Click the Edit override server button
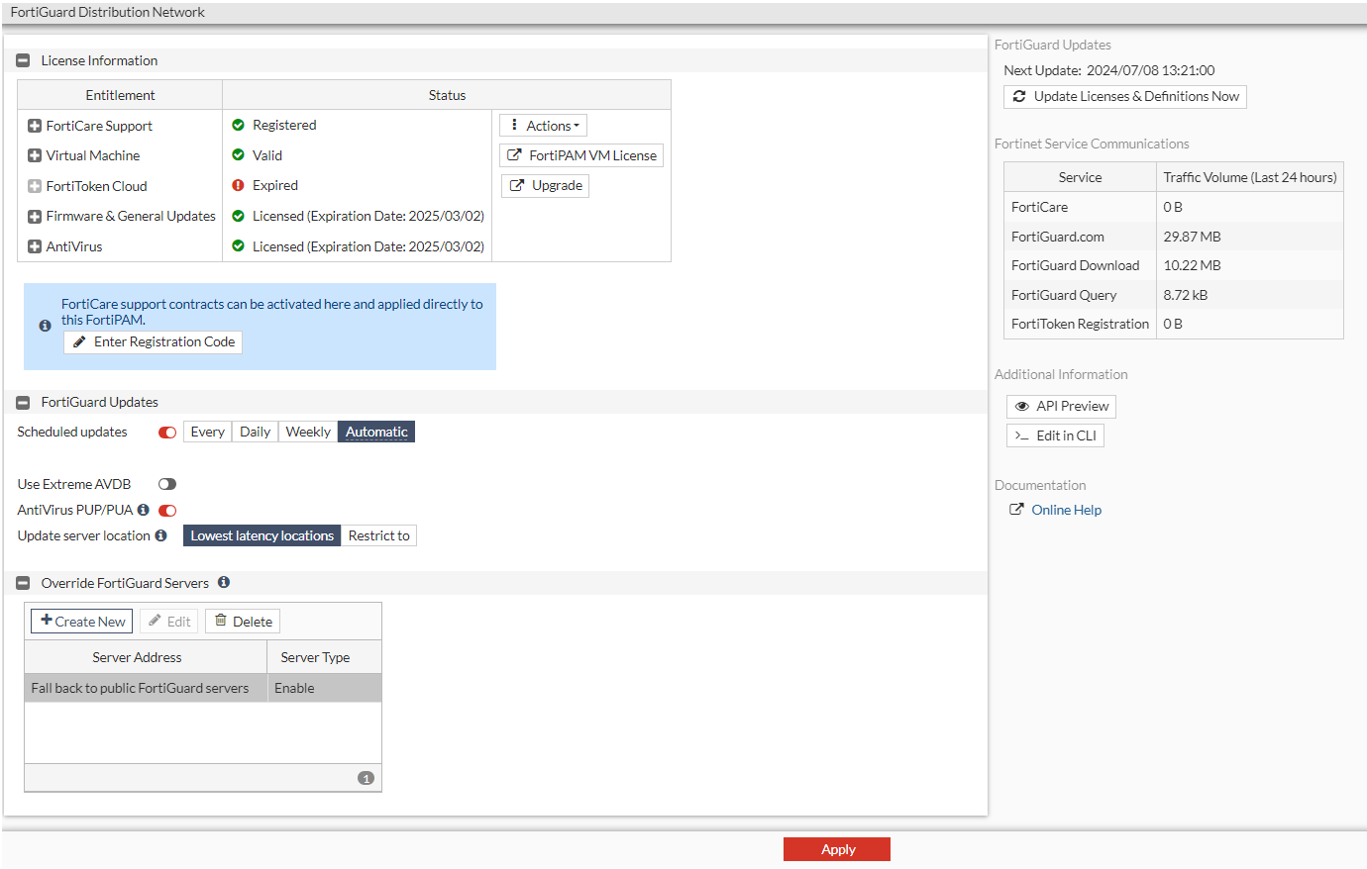The width and height of the screenshot is (1367, 869). [x=168, y=622]
